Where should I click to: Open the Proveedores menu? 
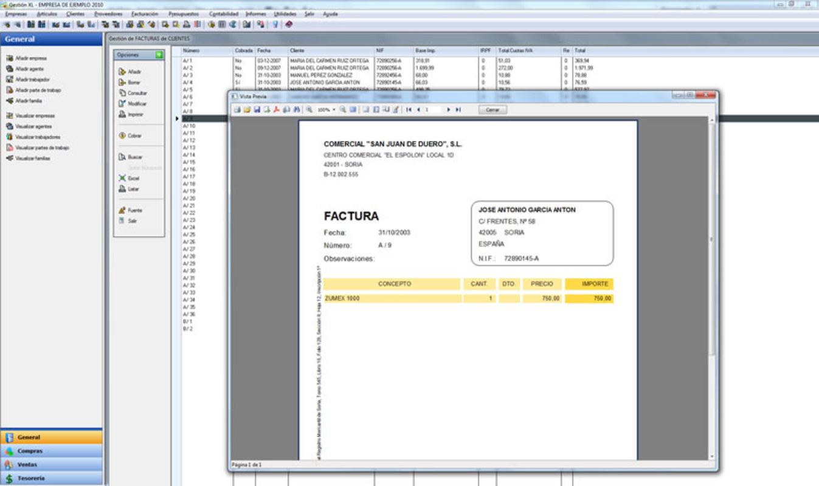click(108, 13)
